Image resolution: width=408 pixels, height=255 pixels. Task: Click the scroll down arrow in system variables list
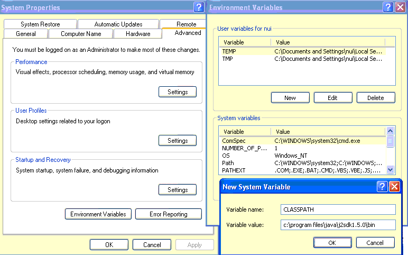[x=390, y=170]
